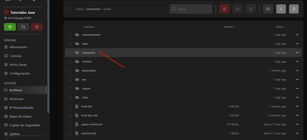Check the paper-world.yml file checkbox
This screenshot has height=140, width=307.
point(70,125)
